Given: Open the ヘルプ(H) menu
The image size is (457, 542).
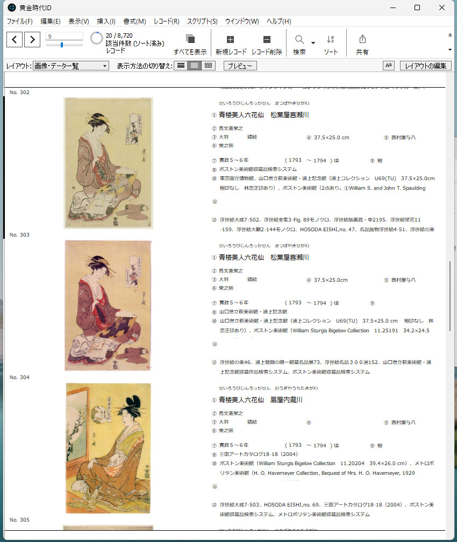Looking at the screenshot, I should 279,22.
